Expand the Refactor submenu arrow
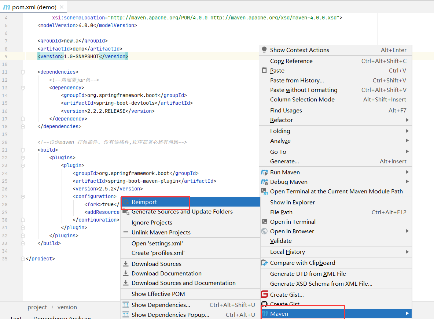This screenshot has width=434, height=319. [x=407, y=120]
